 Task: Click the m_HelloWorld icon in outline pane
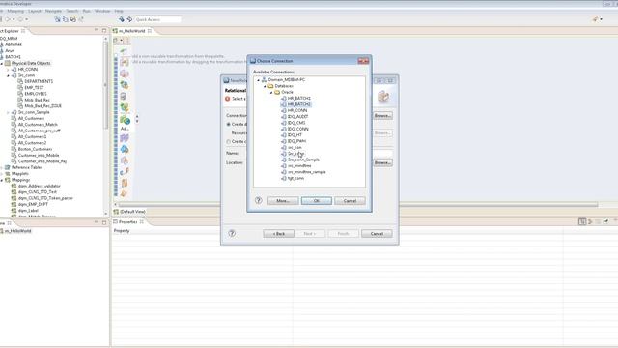click(2, 231)
